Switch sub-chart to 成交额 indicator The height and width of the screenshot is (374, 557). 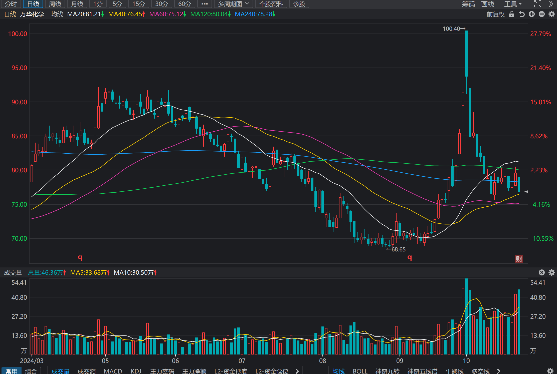pyautogui.click(x=87, y=371)
